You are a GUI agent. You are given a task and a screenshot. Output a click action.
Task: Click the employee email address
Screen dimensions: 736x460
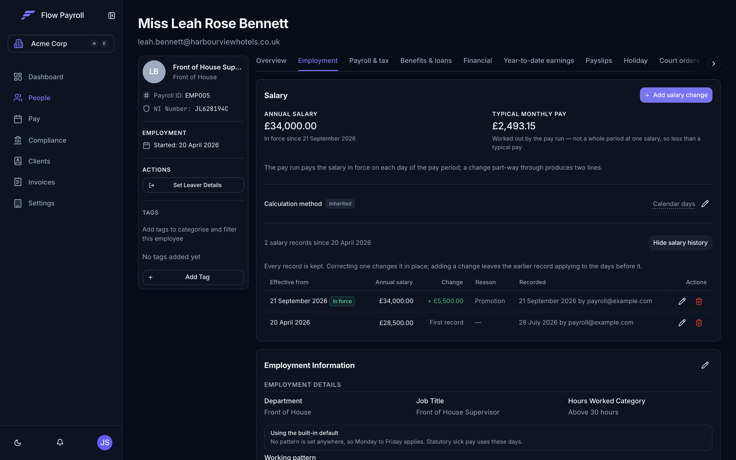click(x=209, y=42)
